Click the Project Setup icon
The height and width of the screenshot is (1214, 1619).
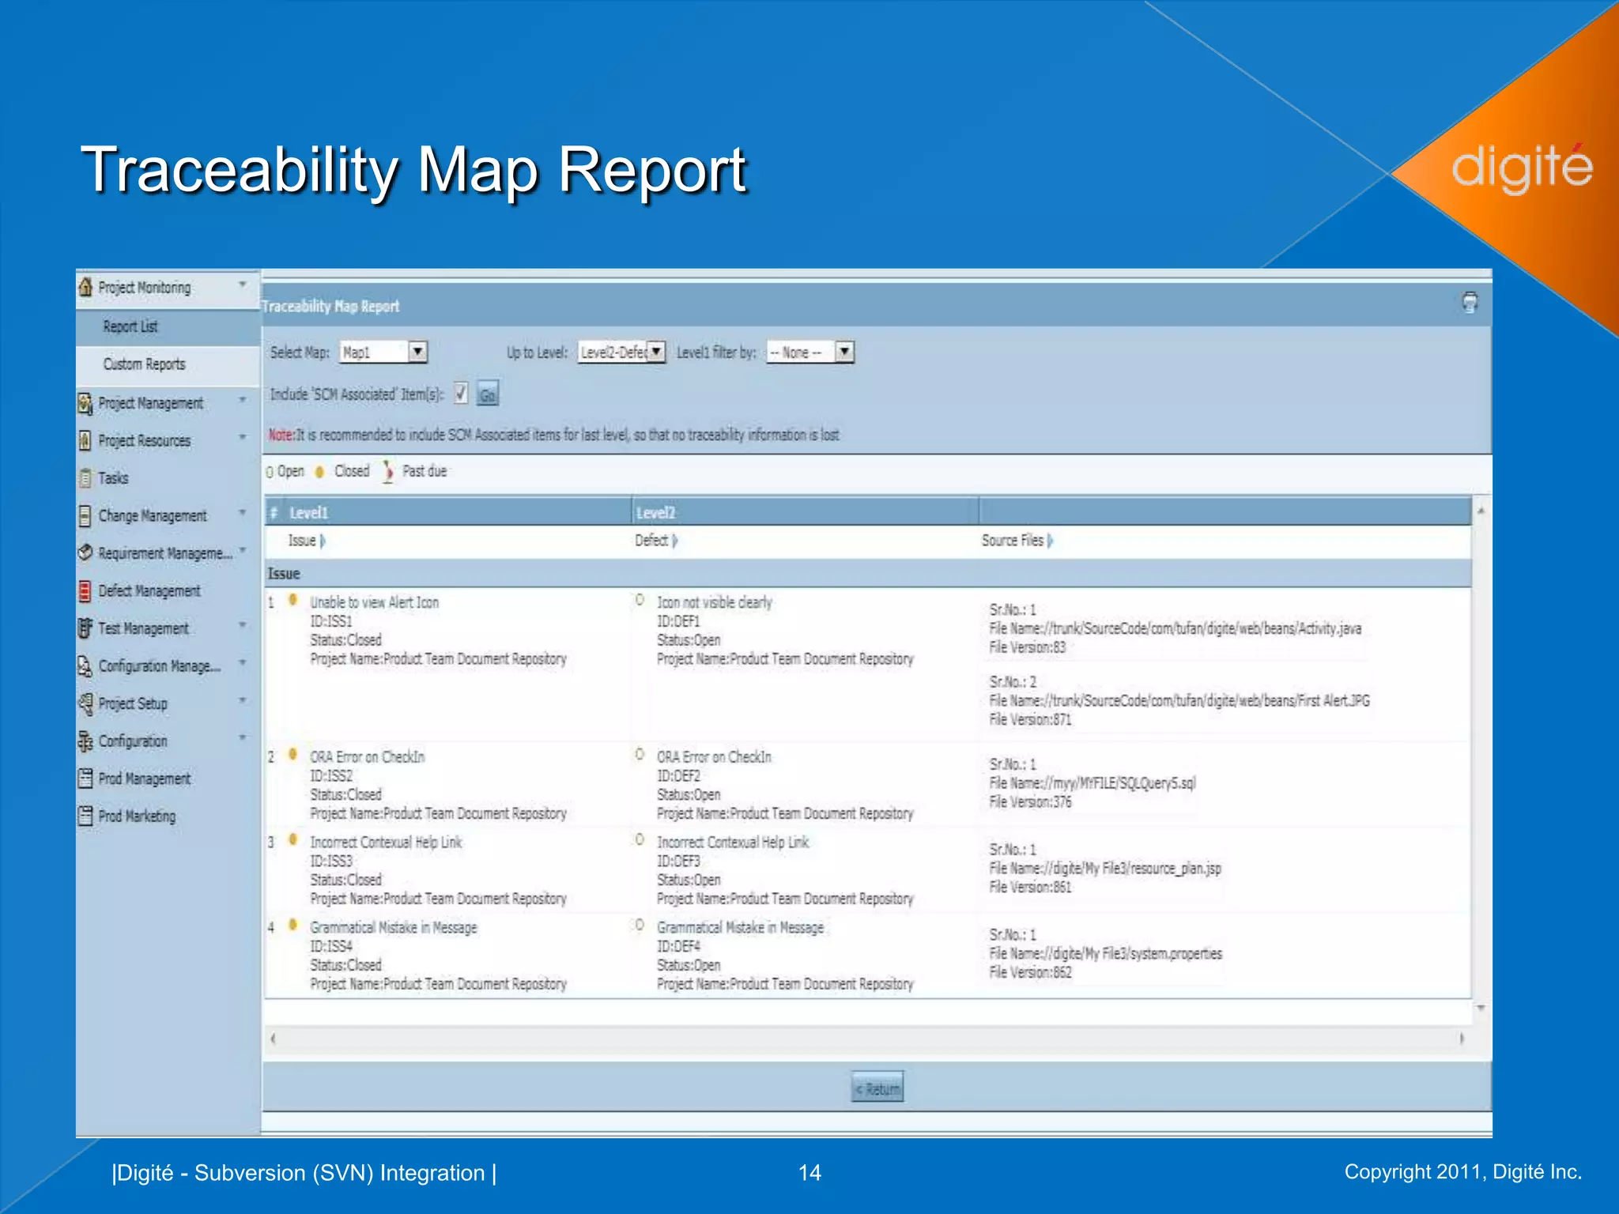85,703
